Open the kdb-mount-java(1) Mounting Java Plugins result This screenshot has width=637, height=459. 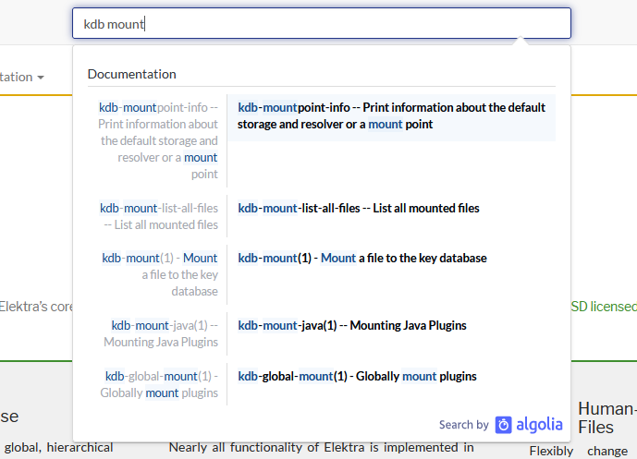[352, 325]
